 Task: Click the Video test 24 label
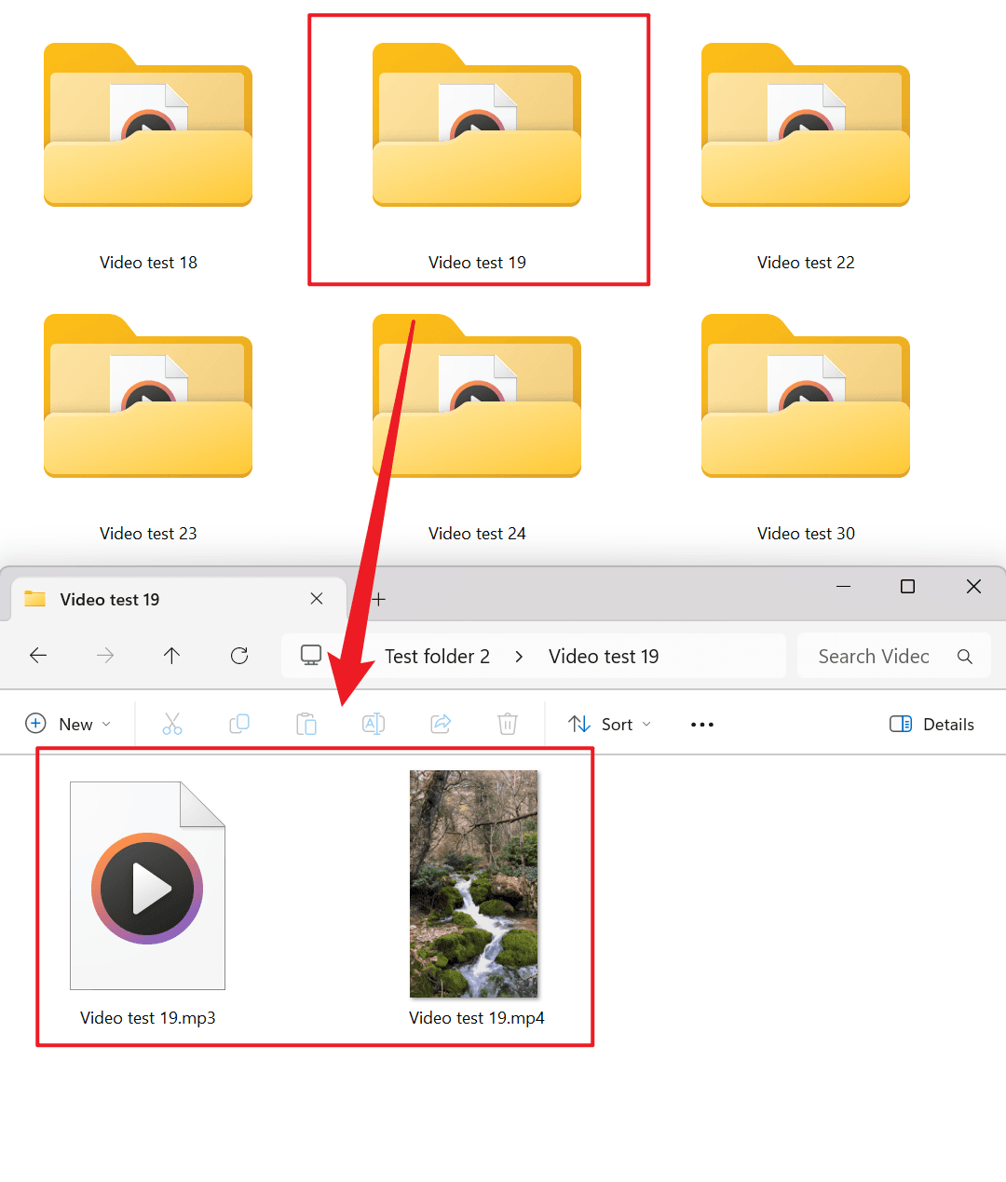point(477,534)
